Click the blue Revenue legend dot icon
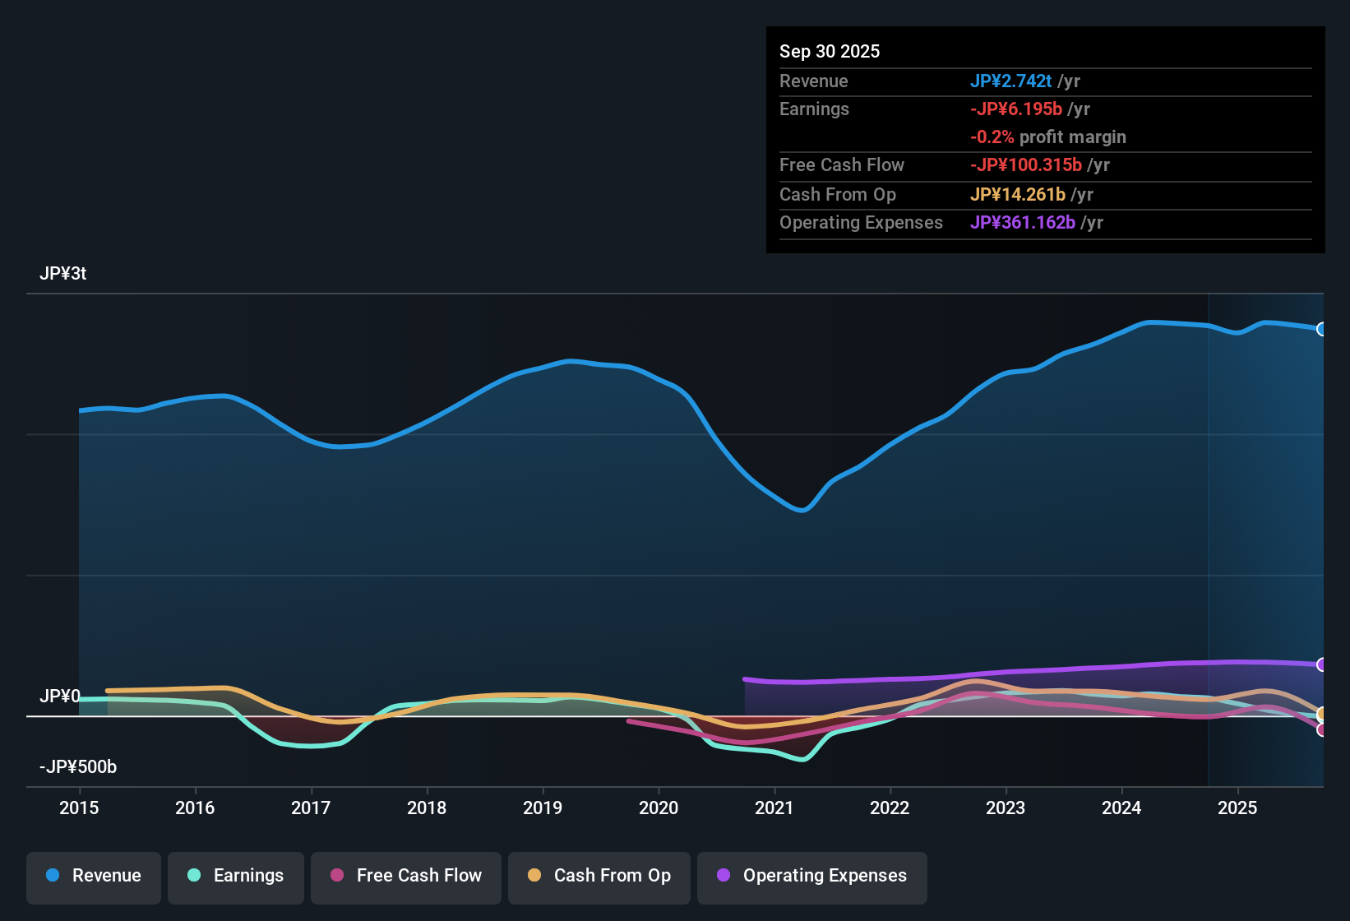Screen dimensions: 1350x921 click(x=53, y=876)
